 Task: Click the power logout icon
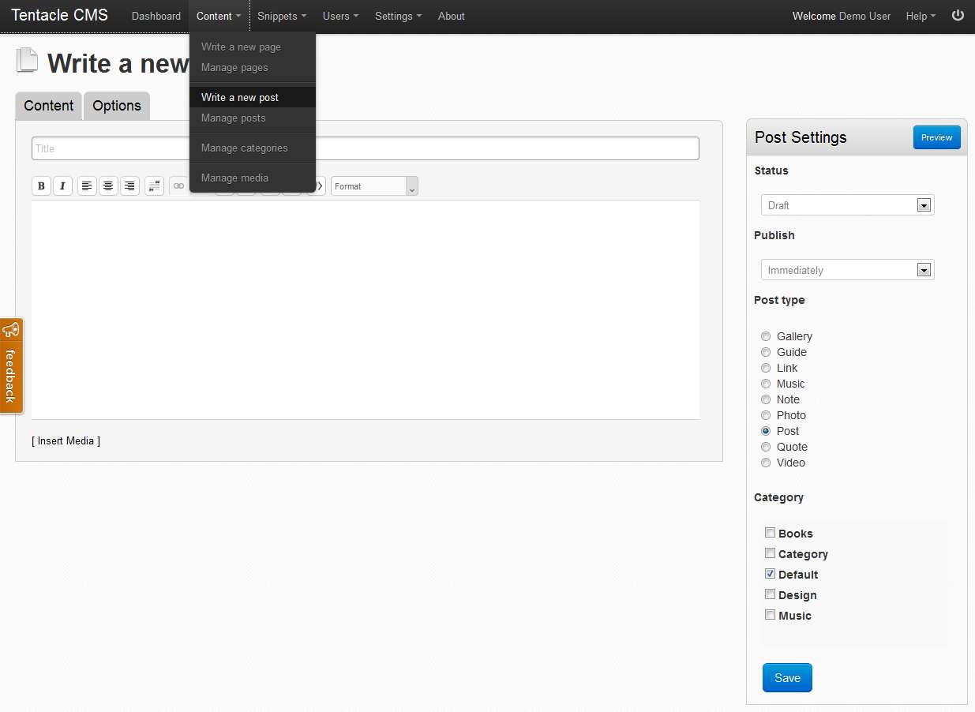958,16
